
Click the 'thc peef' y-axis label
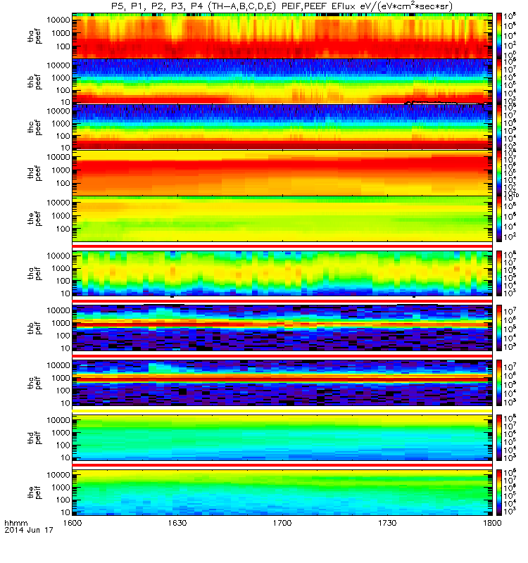pos(34,127)
